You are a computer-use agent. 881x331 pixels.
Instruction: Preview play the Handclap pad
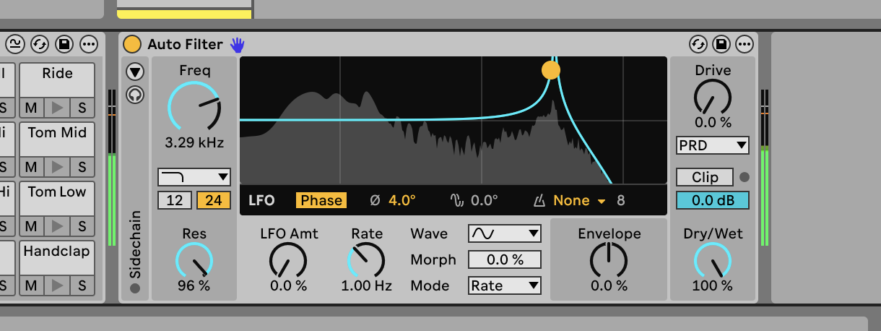[56, 285]
